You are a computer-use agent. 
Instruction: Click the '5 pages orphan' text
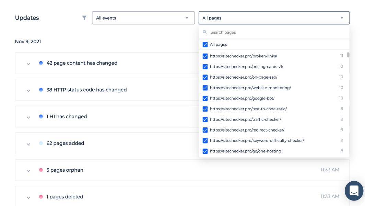click(65, 170)
